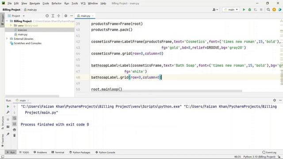Open the Run tool window button
283x159 pixels.
(x=11, y=152)
